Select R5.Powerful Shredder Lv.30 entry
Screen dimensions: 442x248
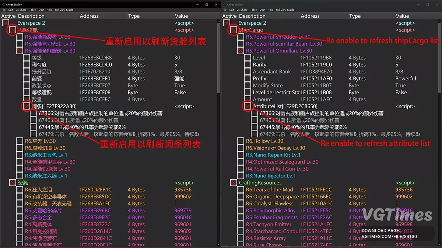pyautogui.click(x=278, y=37)
